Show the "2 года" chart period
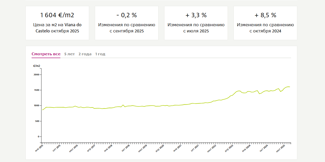This screenshot has width=325, height=162. pos(85,54)
